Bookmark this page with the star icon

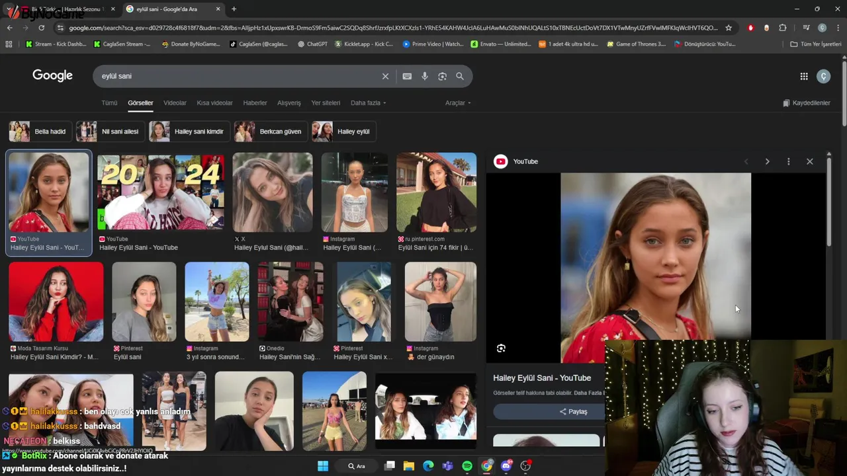click(729, 28)
